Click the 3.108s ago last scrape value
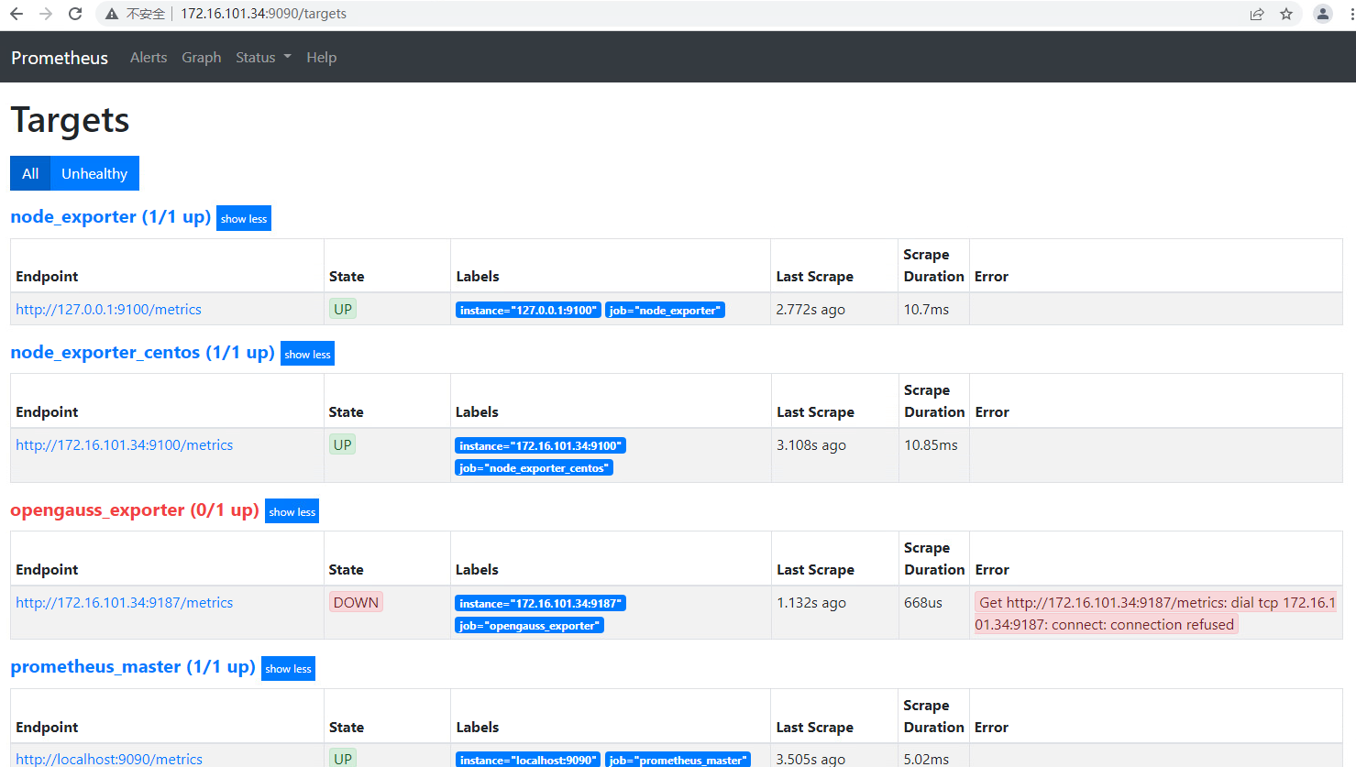This screenshot has width=1356, height=767. 811,445
